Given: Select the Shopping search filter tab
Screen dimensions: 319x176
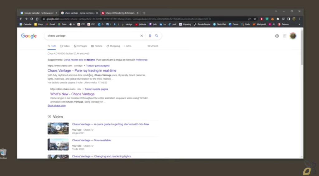Looking at the screenshot, I should (113, 46).
